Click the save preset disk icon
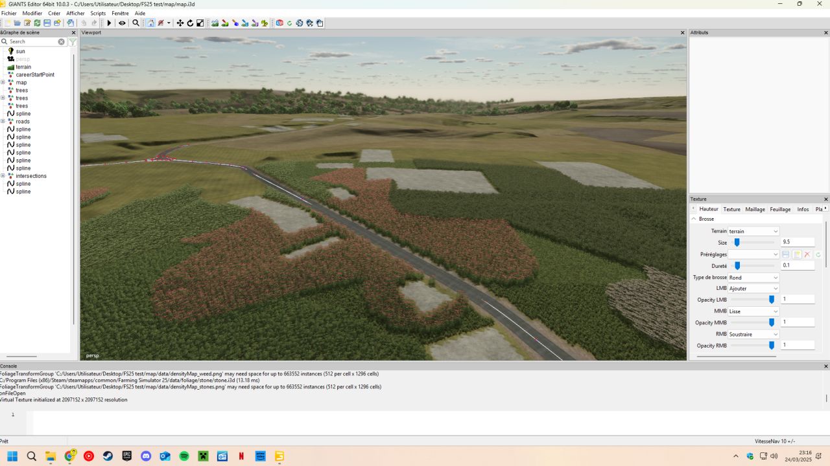This screenshot has width=830, height=466. [786, 254]
